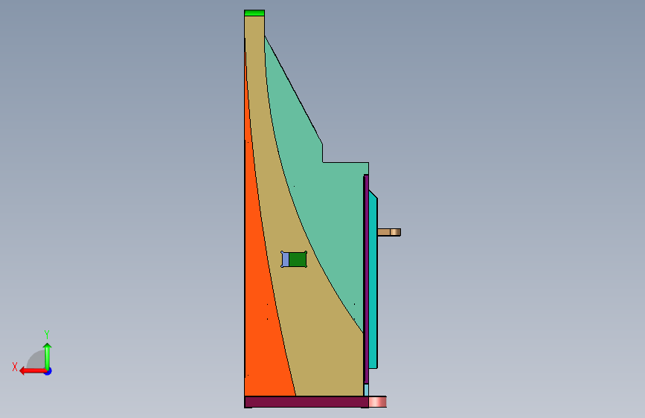Click the blue Z axis origin dot
The width and height of the screenshot is (645, 418).
click(48, 371)
